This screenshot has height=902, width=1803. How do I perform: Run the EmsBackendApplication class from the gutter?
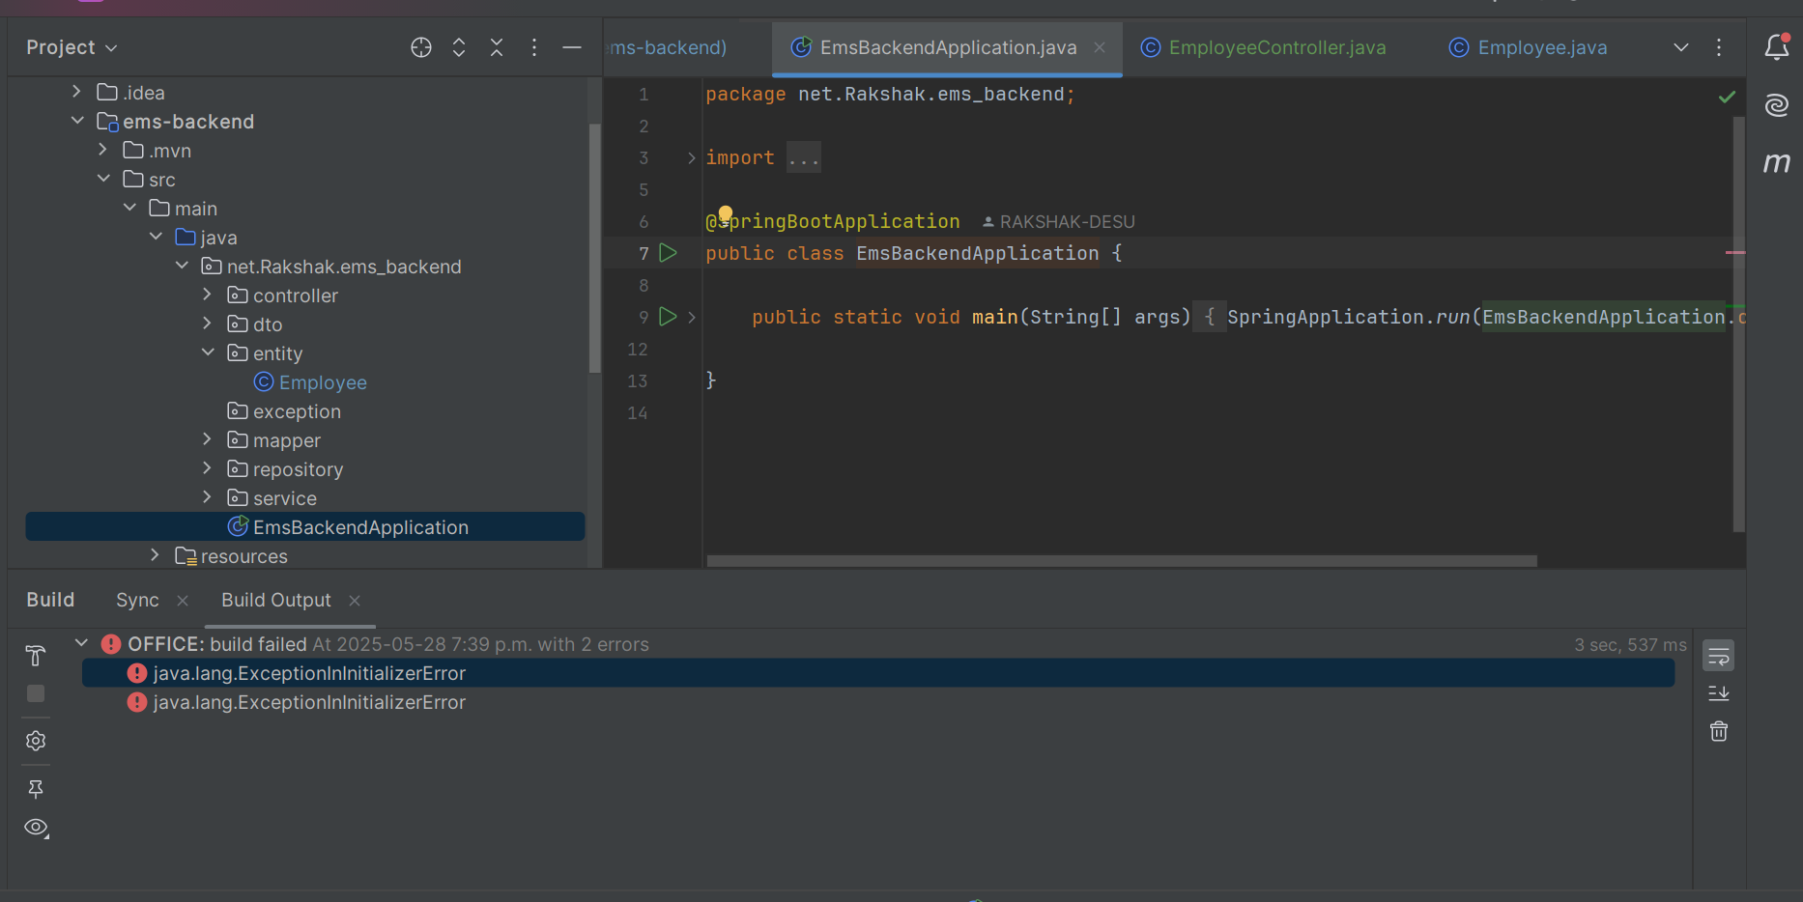668,253
